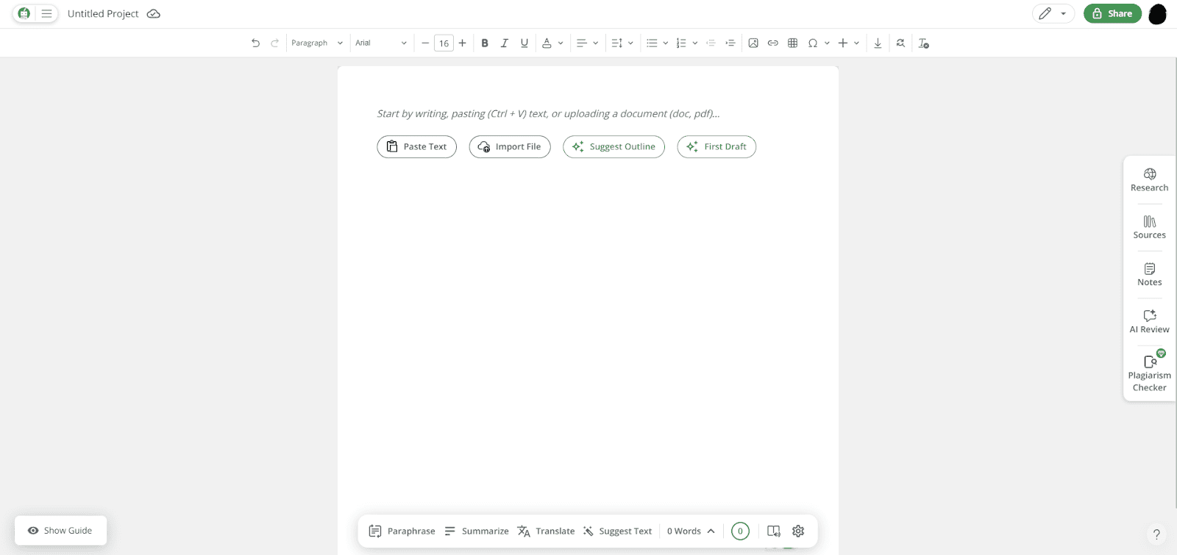
Task: Expand the line spacing options arrow
Action: [630, 43]
